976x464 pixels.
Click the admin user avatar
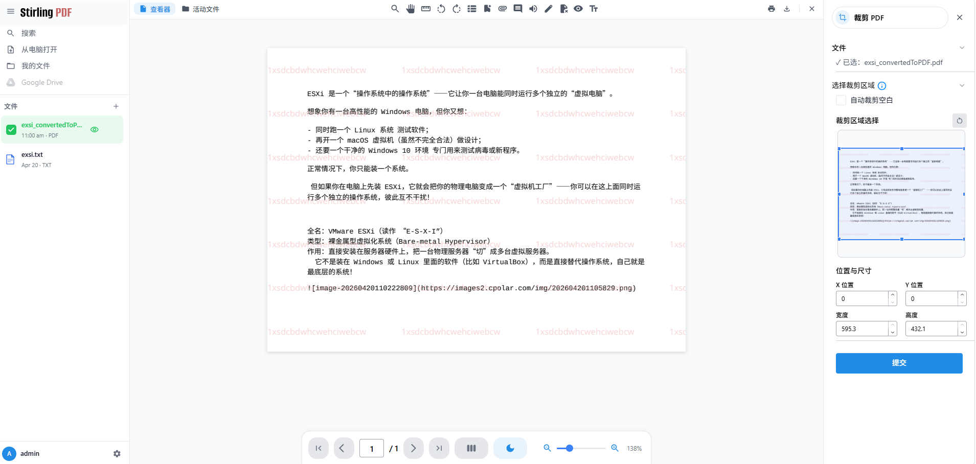coord(9,454)
